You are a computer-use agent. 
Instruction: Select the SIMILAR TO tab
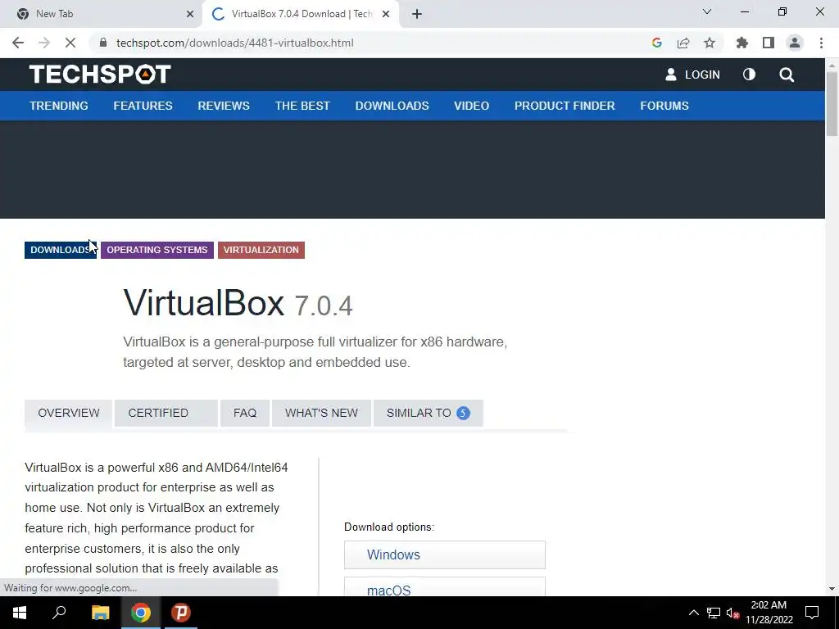428,413
